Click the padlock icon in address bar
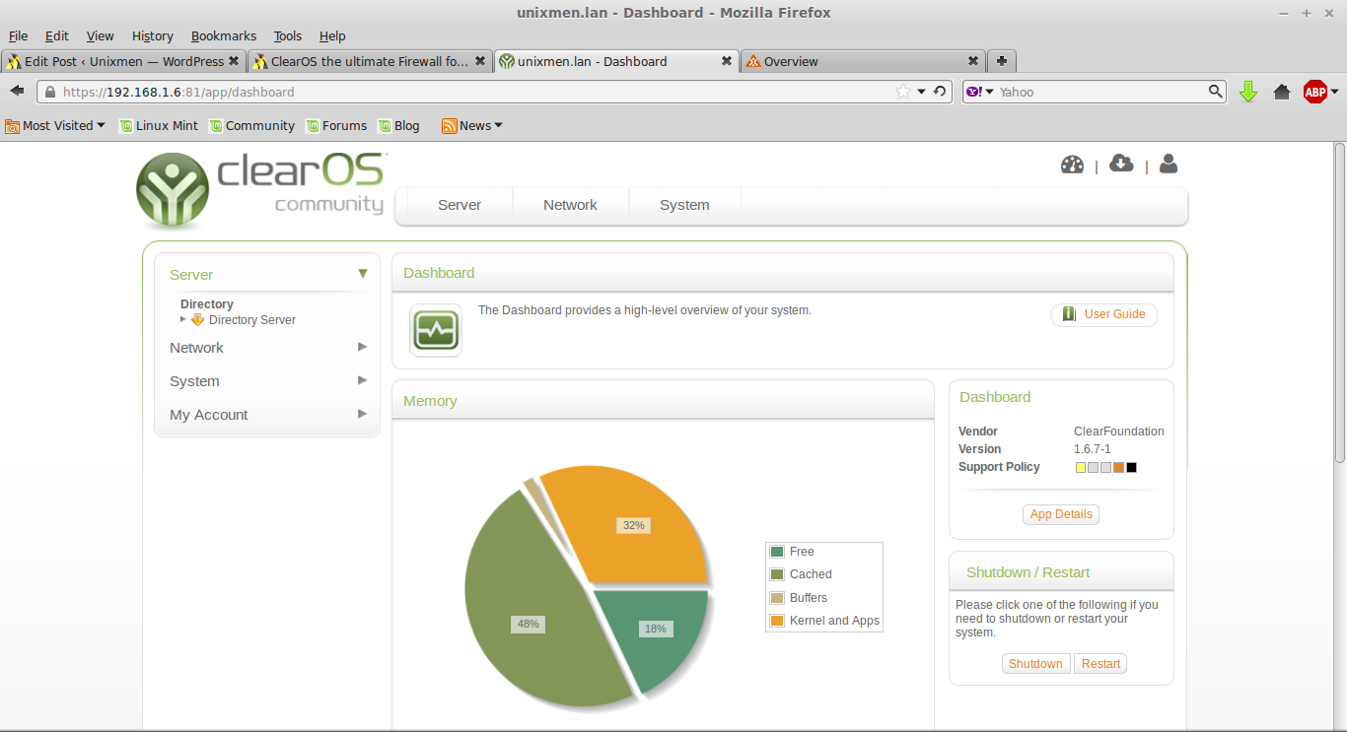1347x732 pixels. pos(51,92)
